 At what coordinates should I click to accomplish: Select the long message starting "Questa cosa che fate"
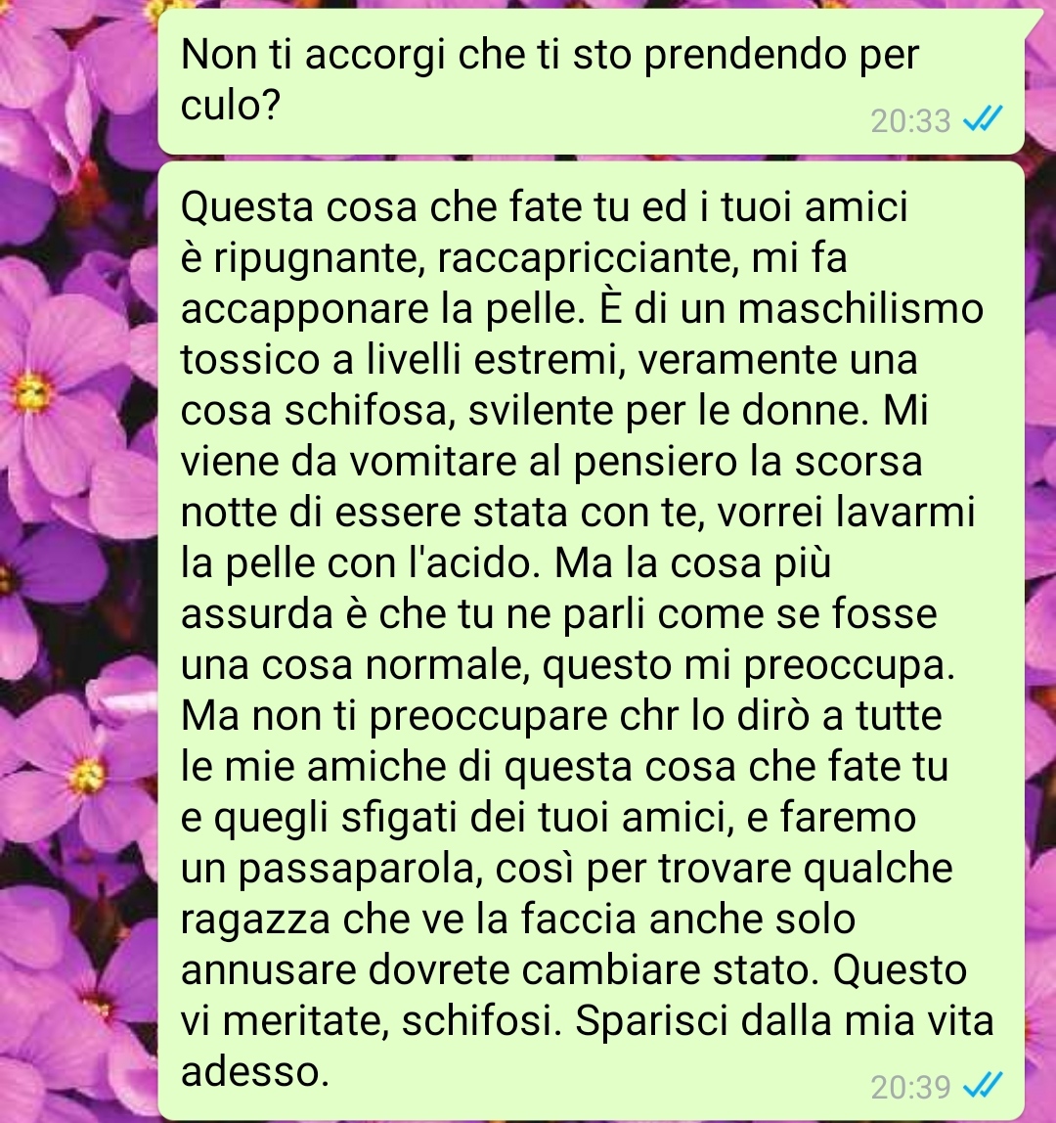tap(591, 640)
